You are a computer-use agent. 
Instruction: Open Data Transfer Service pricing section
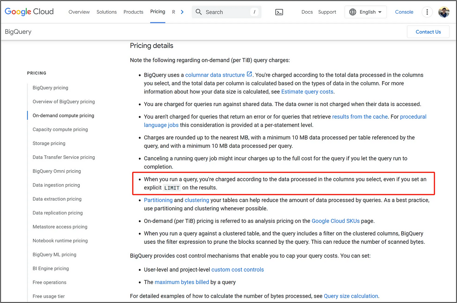coord(64,157)
